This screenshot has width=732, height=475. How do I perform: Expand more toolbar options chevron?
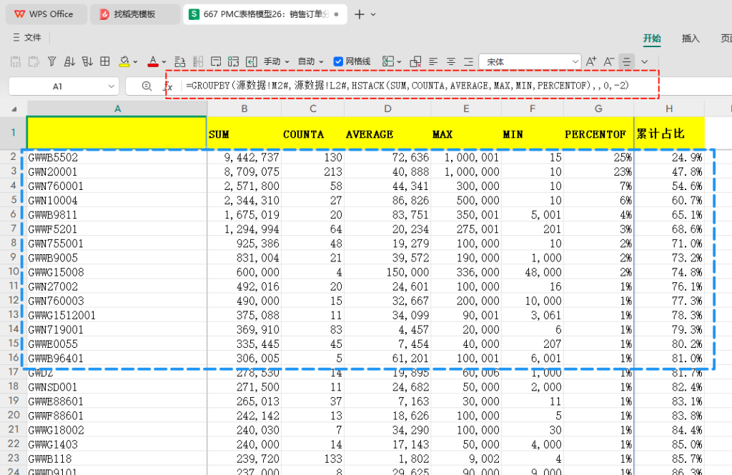click(645, 61)
